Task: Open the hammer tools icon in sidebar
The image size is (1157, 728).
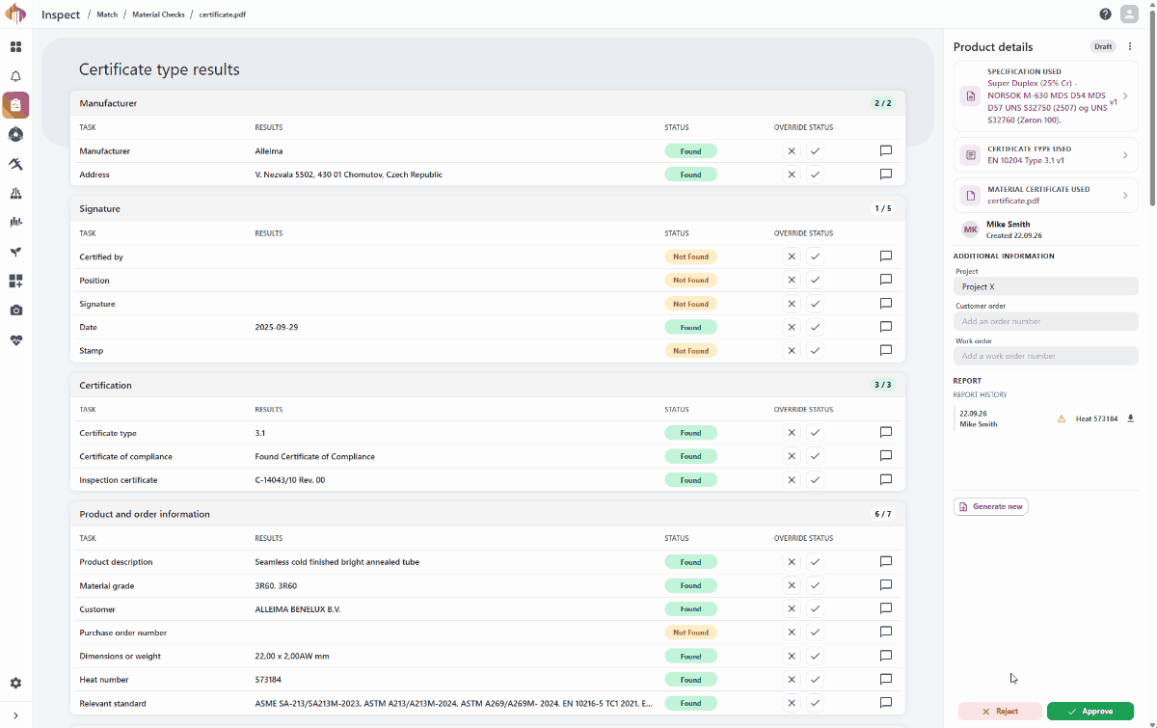Action: [x=15, y=164]
